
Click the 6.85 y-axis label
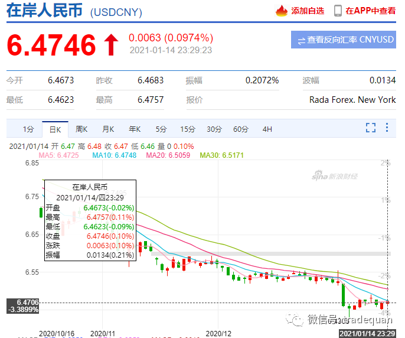[x=32, y=163]
